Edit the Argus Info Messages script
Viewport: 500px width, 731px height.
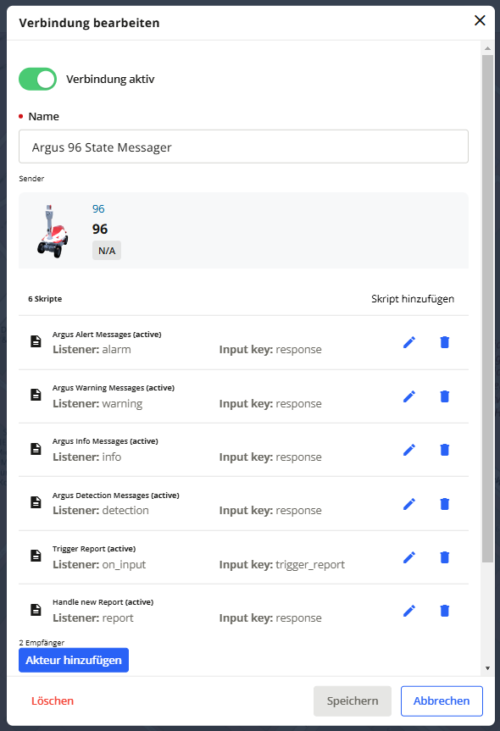click(x=409, y=450)
